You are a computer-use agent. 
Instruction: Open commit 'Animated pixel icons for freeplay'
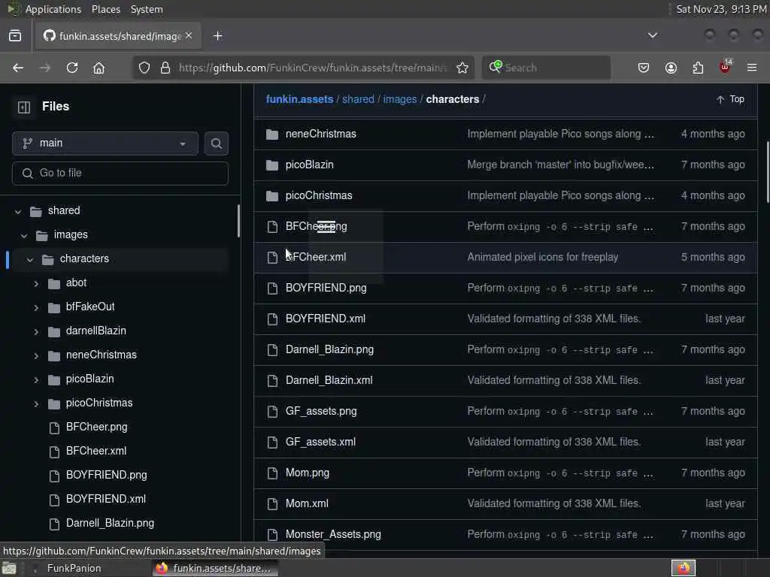pyautogui.click(x=543, y=257)
